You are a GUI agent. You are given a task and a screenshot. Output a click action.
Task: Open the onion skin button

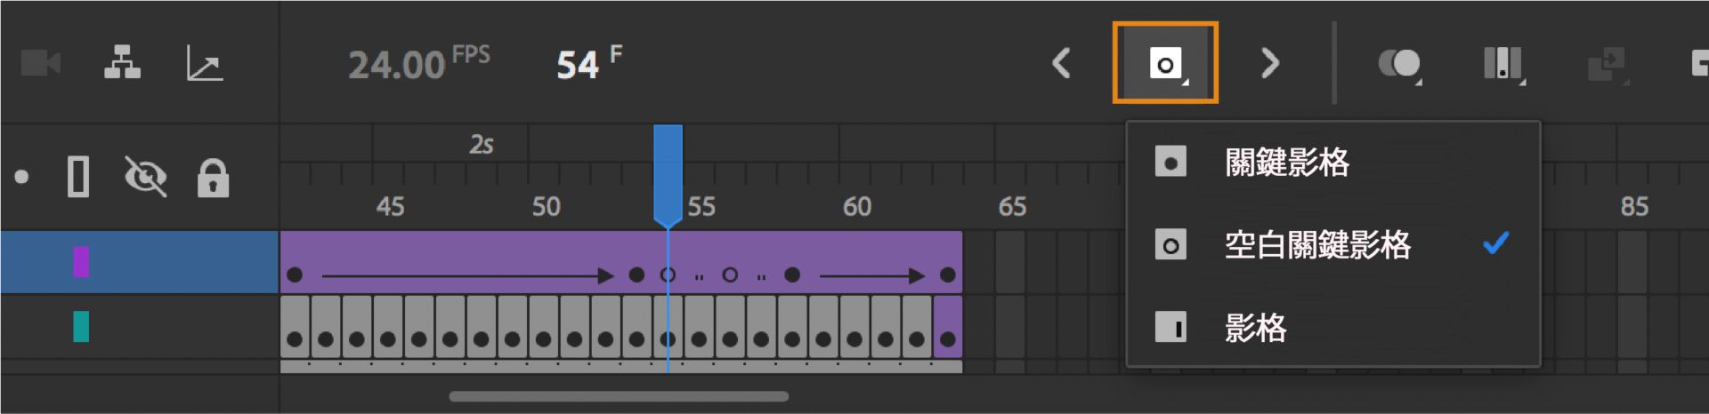[x=1399, y=64]
